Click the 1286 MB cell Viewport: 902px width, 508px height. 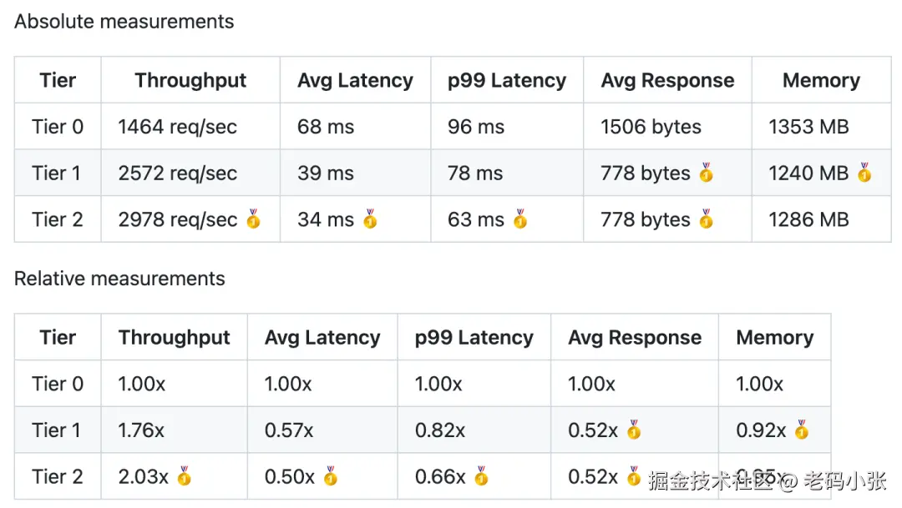pyautogui.click(x=808, y=220)
